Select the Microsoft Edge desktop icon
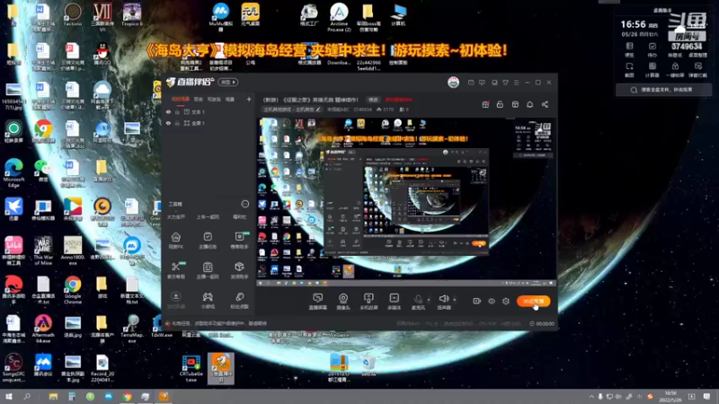The width and height of the screenshot is (719, 404). [x=13, y=173]
